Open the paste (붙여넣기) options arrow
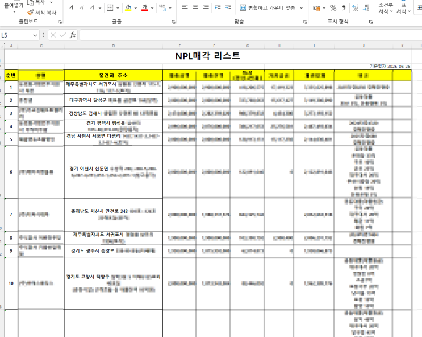Image resolution: width=422 pixels, height=337 pixels. (x=14, y=11)
